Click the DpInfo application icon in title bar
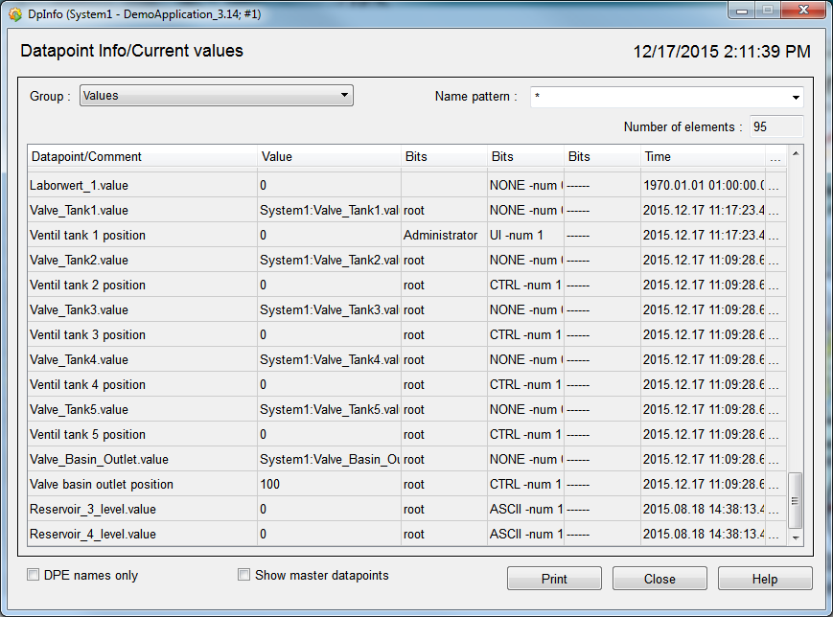This screenshot has height=617, width=833. pos(14,14)
